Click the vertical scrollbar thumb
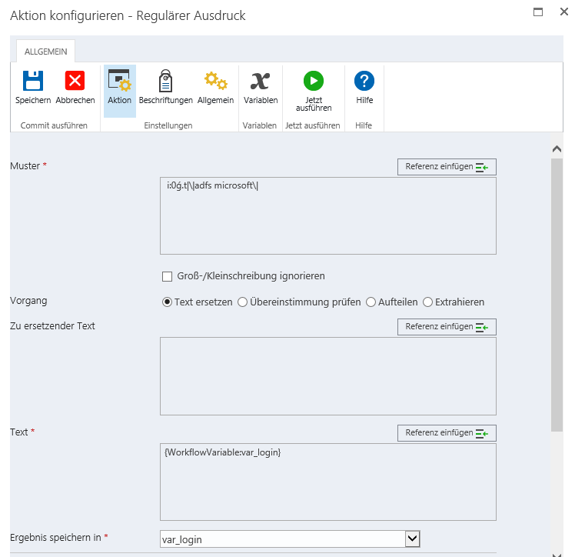 coord(557,295)
